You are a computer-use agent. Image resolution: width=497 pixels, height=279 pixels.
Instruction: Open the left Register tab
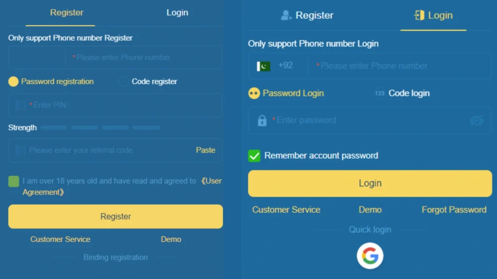click(x=66, y=13)
